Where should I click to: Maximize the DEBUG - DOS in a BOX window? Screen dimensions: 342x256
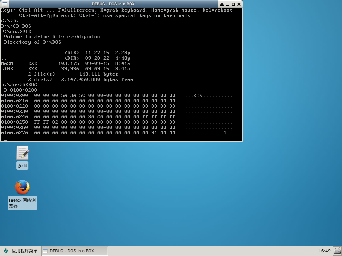pos(233,4)
